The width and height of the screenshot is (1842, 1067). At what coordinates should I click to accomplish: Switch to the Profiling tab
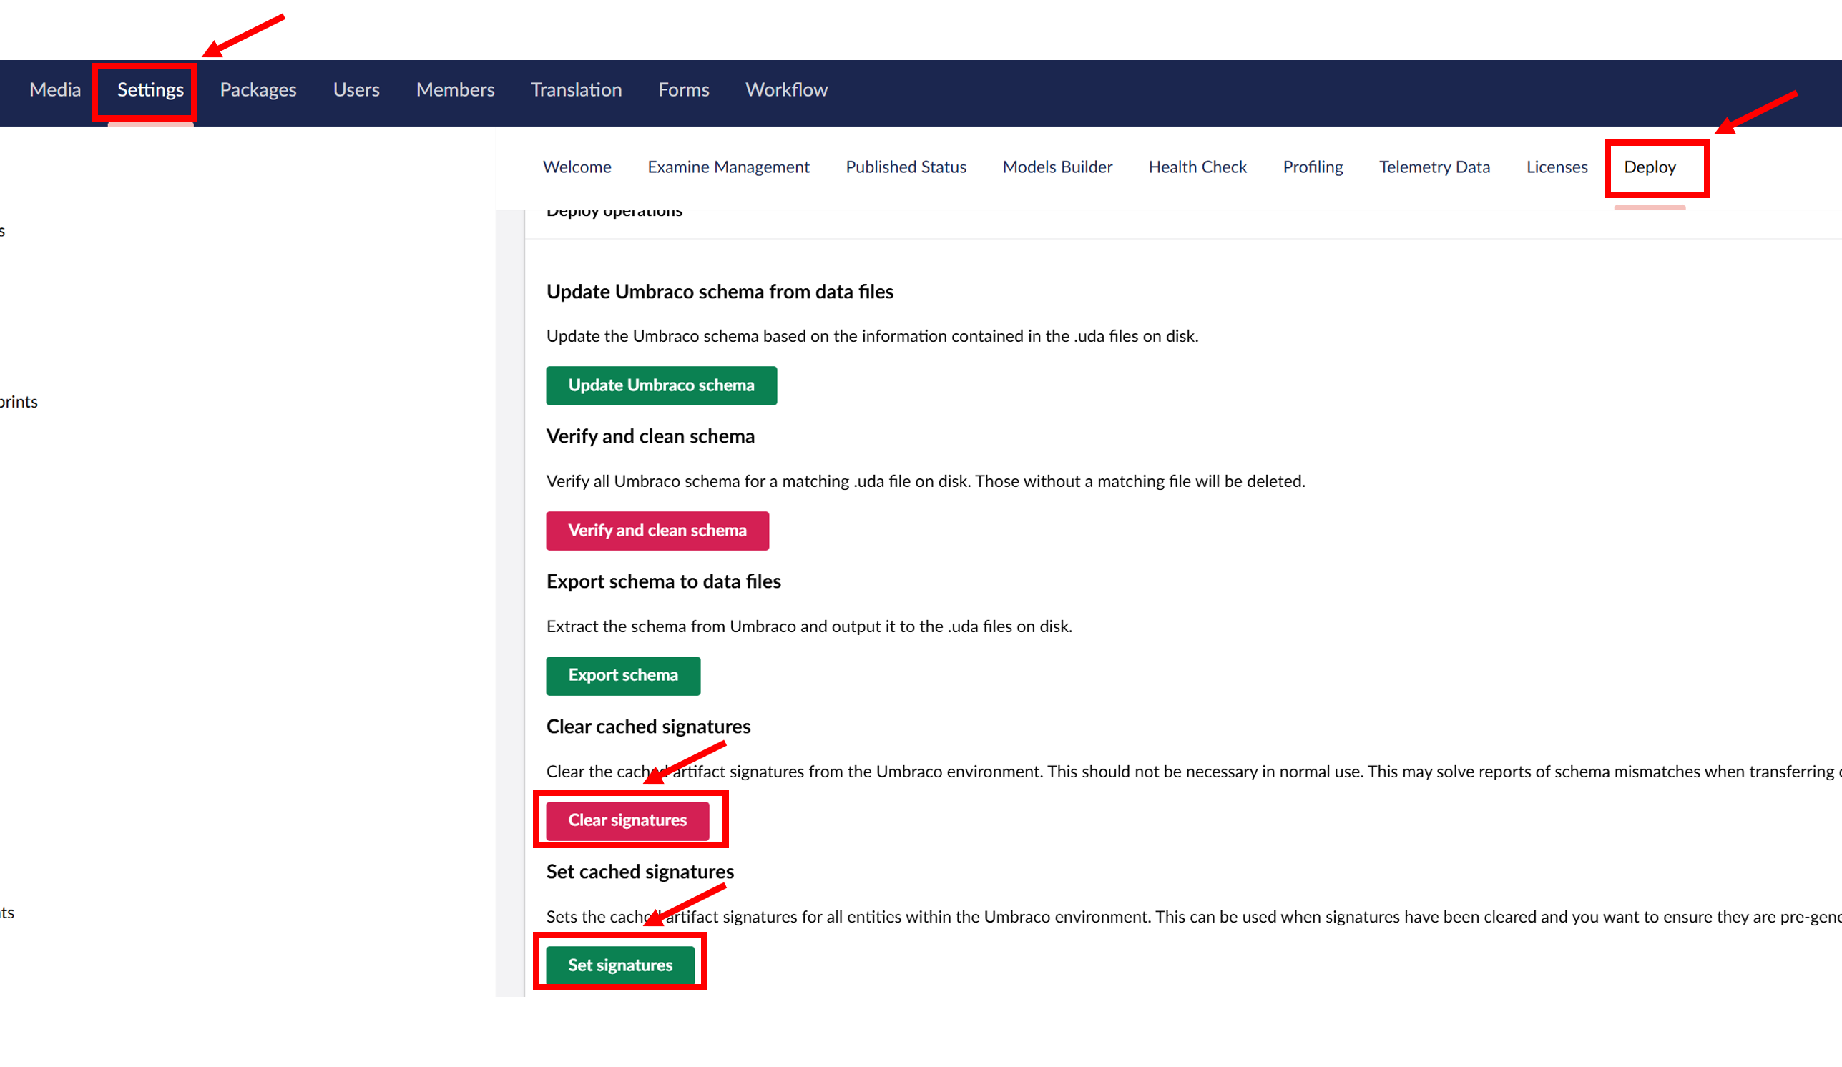(1313, 167)
